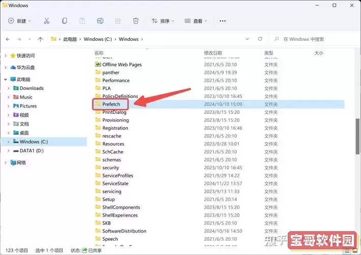
Task: Expand the 快速访问 tree node arrow
Action: [x=5, y=56]
